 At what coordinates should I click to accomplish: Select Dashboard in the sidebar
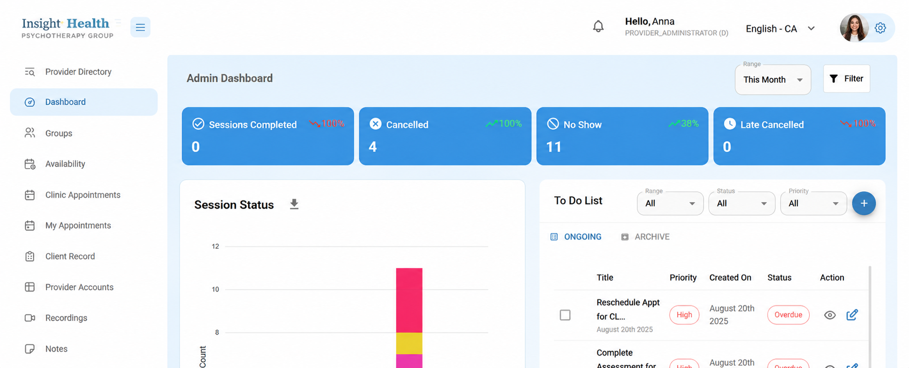84,102
